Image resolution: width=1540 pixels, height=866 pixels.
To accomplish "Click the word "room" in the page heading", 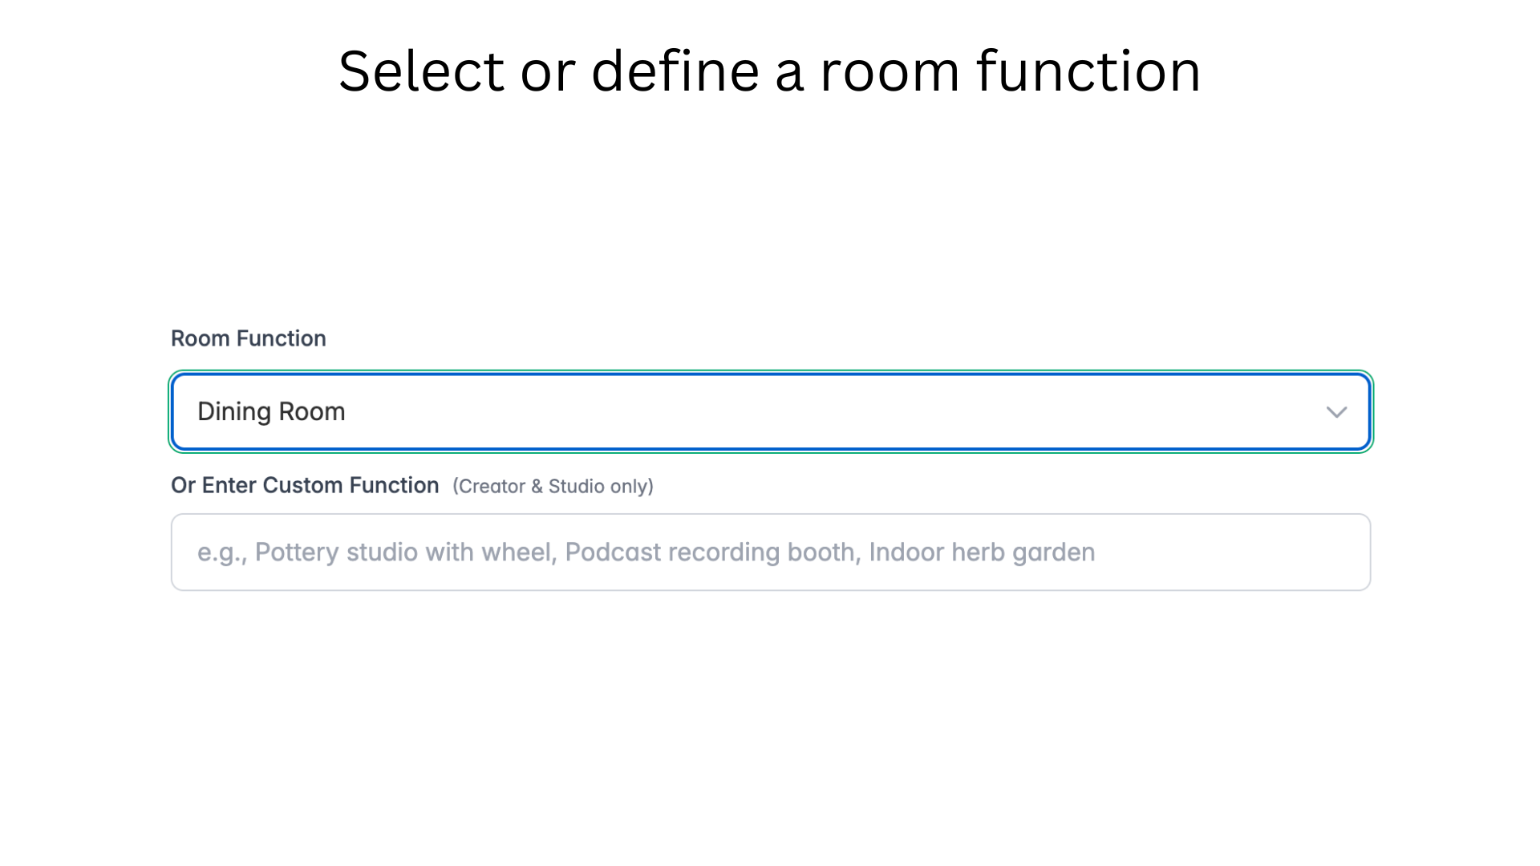I will [x=890, y=71].
